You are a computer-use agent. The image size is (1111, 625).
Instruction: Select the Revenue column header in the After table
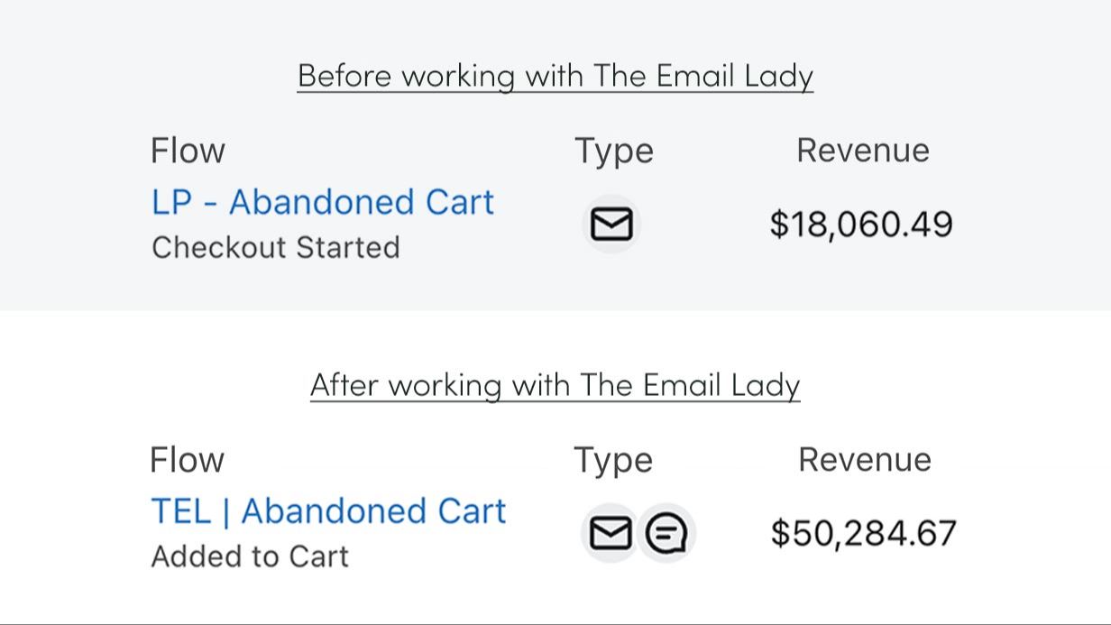[x=864, y=460]
